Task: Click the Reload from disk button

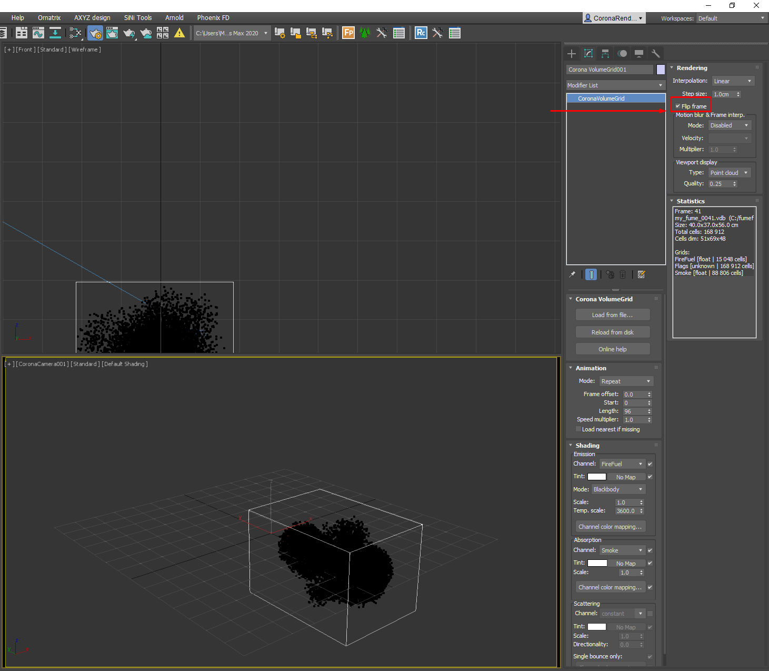Action: tap(613, 332)
